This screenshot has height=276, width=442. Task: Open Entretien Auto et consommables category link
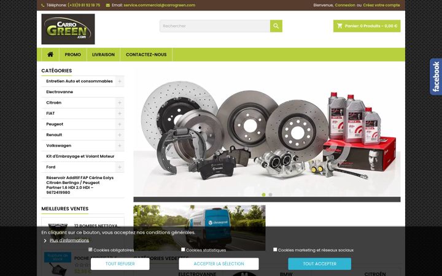click(x=79, y=81)
